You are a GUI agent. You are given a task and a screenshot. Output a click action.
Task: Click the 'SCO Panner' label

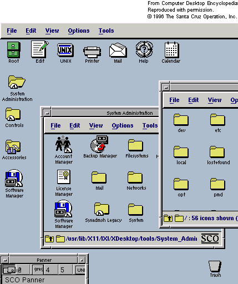(24, 280)
